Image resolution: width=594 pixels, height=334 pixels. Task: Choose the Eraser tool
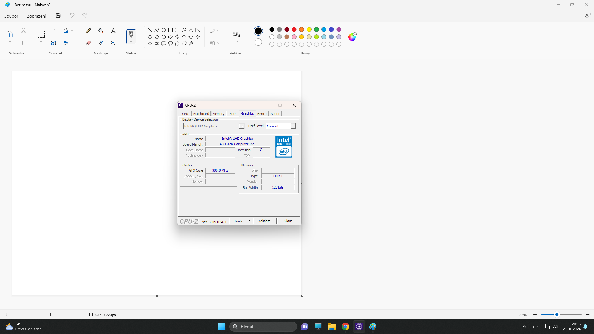tap(88, 43)
